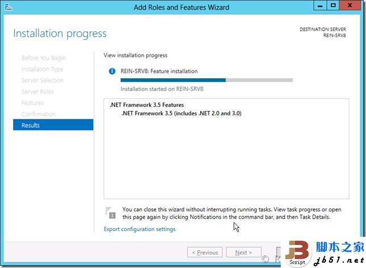This screenshot has width=366, height=268.
Task: Select the Server Selection step
Action: click(x=43, y=81)
